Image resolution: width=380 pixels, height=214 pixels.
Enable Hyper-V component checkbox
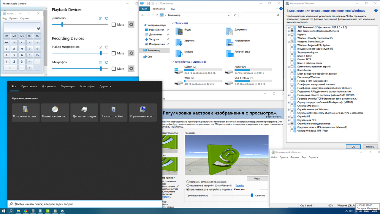coord(292,34)
